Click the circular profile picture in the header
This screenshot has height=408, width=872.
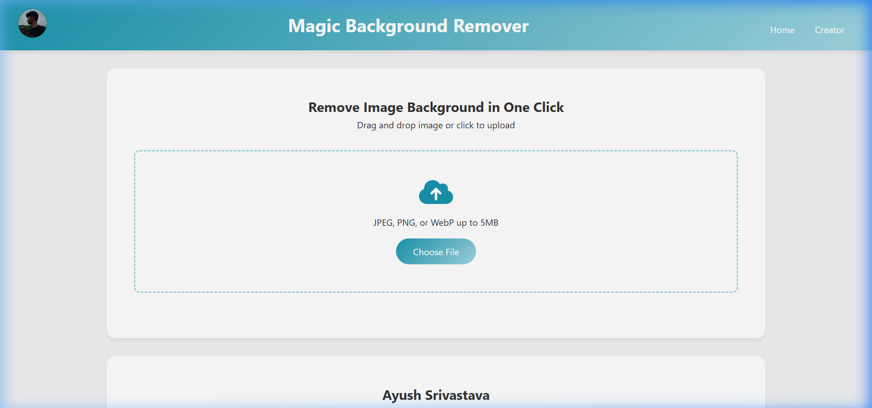click(32, 23)
